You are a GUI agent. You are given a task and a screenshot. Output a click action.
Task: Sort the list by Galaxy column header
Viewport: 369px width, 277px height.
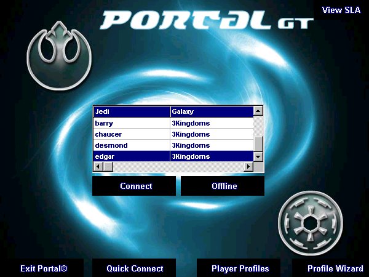[x=212, y=112]
